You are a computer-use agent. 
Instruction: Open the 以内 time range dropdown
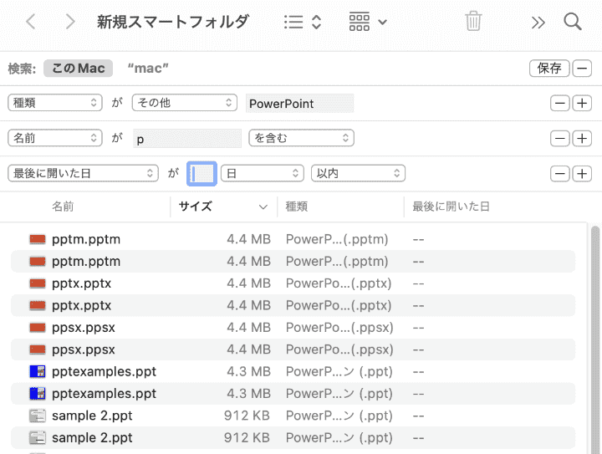[358, 173]
